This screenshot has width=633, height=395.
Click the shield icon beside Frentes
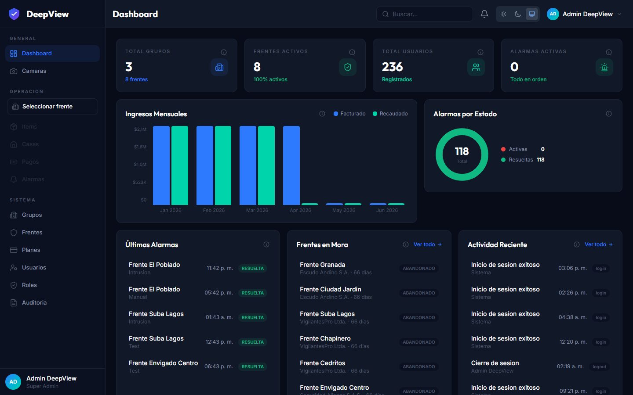pyautogui.click(x=14, y=233)
